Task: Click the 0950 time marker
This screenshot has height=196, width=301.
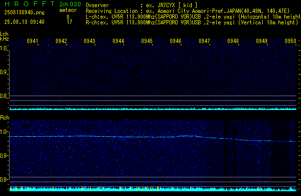Action: 290,41
